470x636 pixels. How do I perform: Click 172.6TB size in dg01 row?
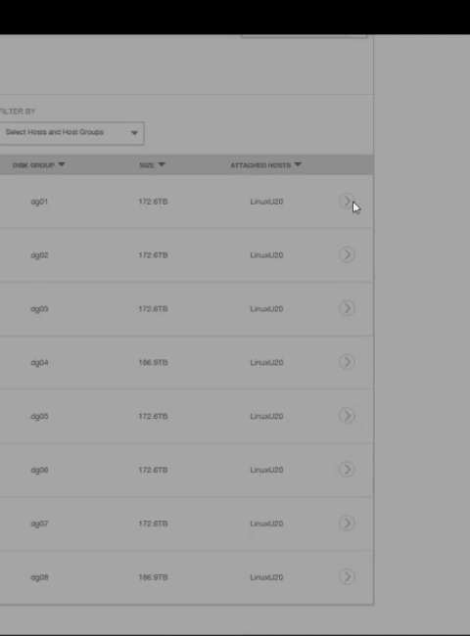[x=153, y=202]
